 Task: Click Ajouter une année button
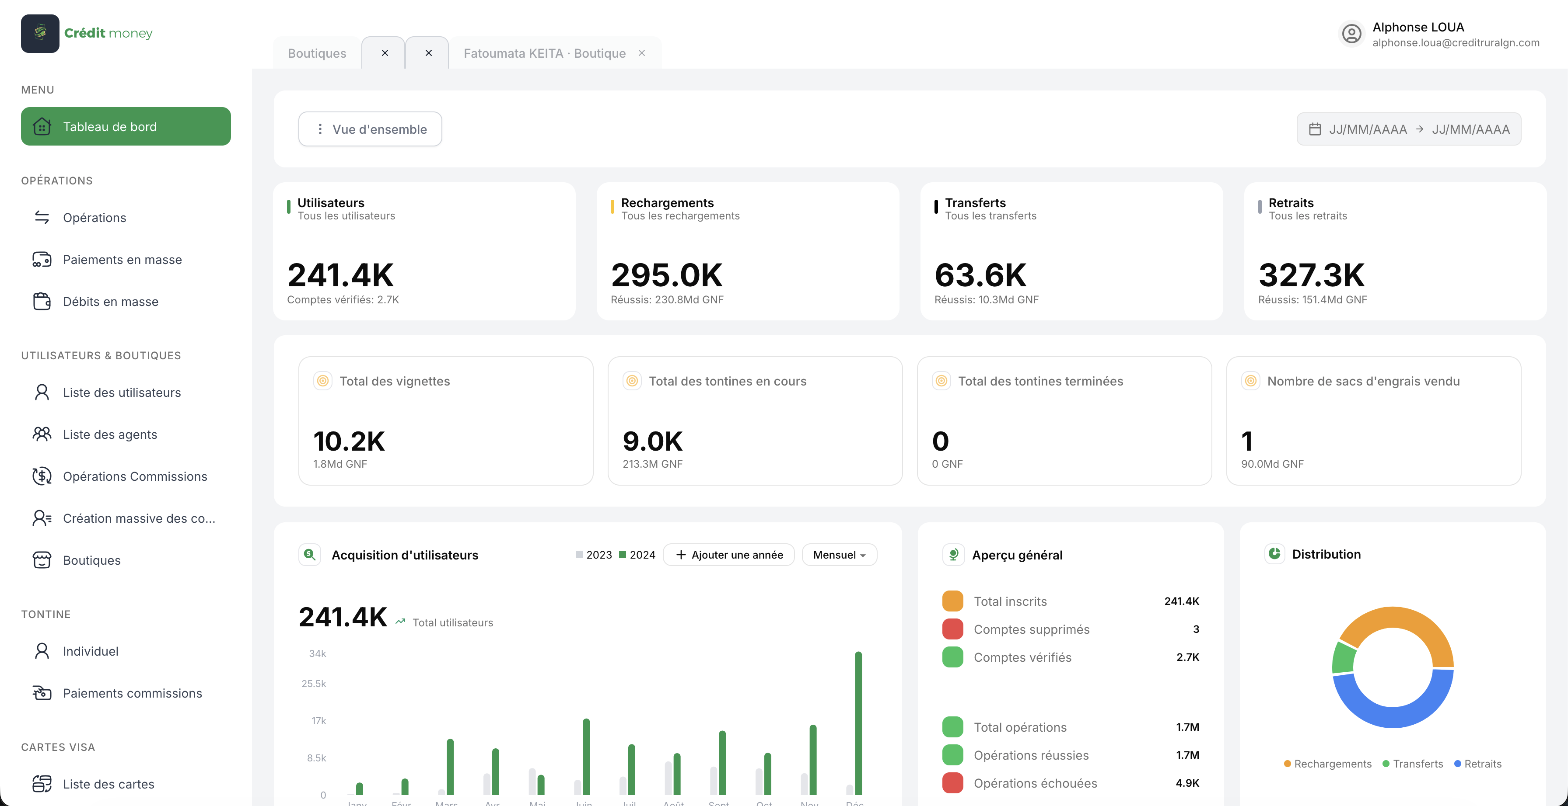(x=728, y=555)
